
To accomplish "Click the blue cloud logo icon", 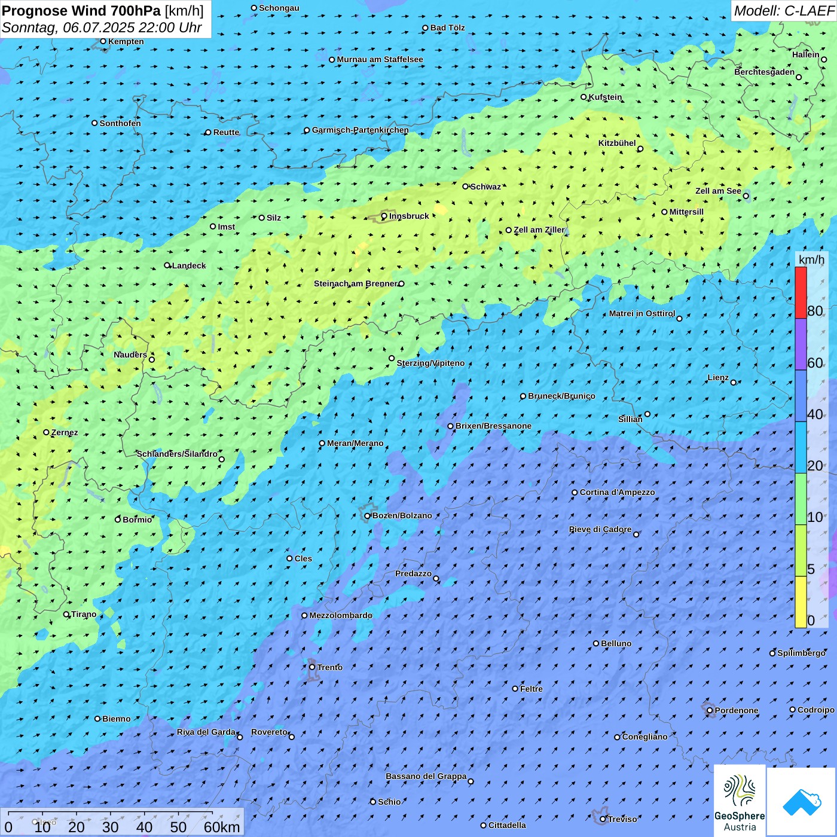I will click(x=801, y=802).
